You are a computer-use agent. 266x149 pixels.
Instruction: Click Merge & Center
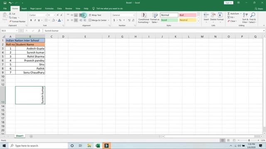[x=98, y=20]
